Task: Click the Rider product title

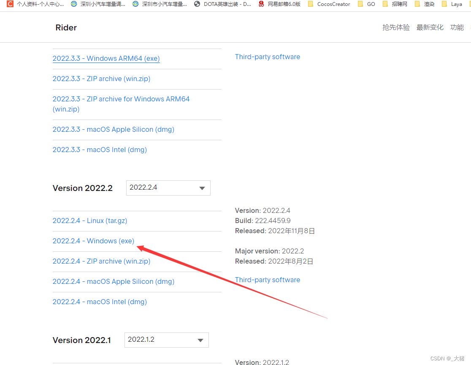Action: coord(66,27)
